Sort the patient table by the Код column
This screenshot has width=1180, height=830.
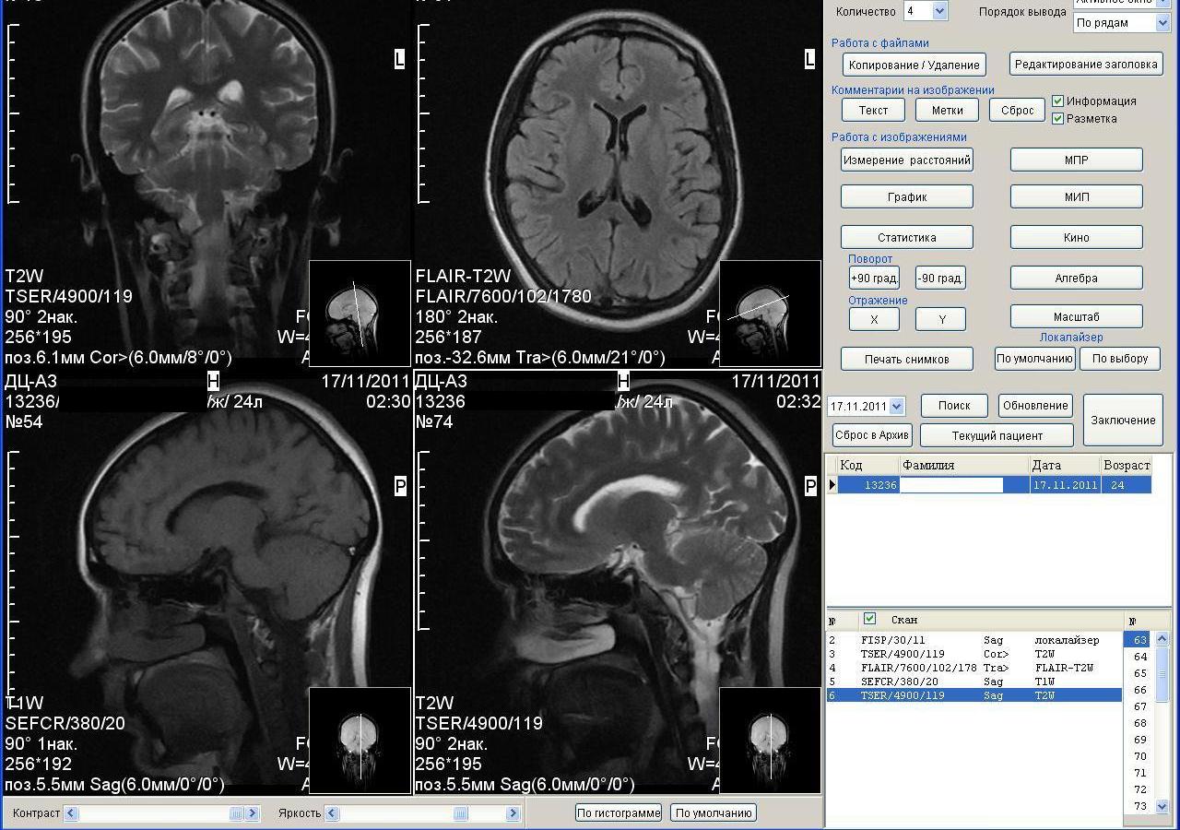[868, 465]
